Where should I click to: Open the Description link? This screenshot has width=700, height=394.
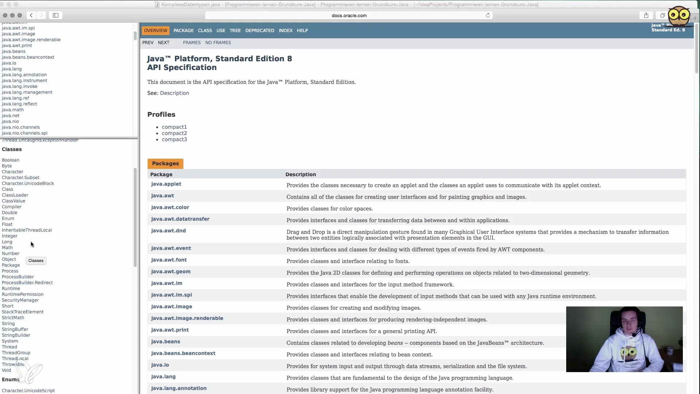tap(174, 93)
